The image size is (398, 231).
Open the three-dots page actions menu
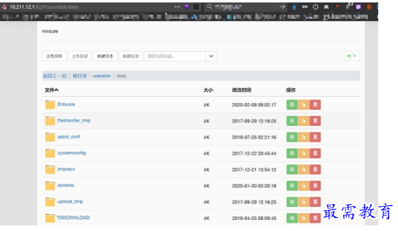point(177,7)
